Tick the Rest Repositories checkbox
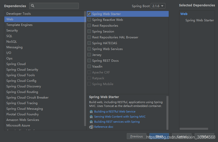 coord(89,25)
